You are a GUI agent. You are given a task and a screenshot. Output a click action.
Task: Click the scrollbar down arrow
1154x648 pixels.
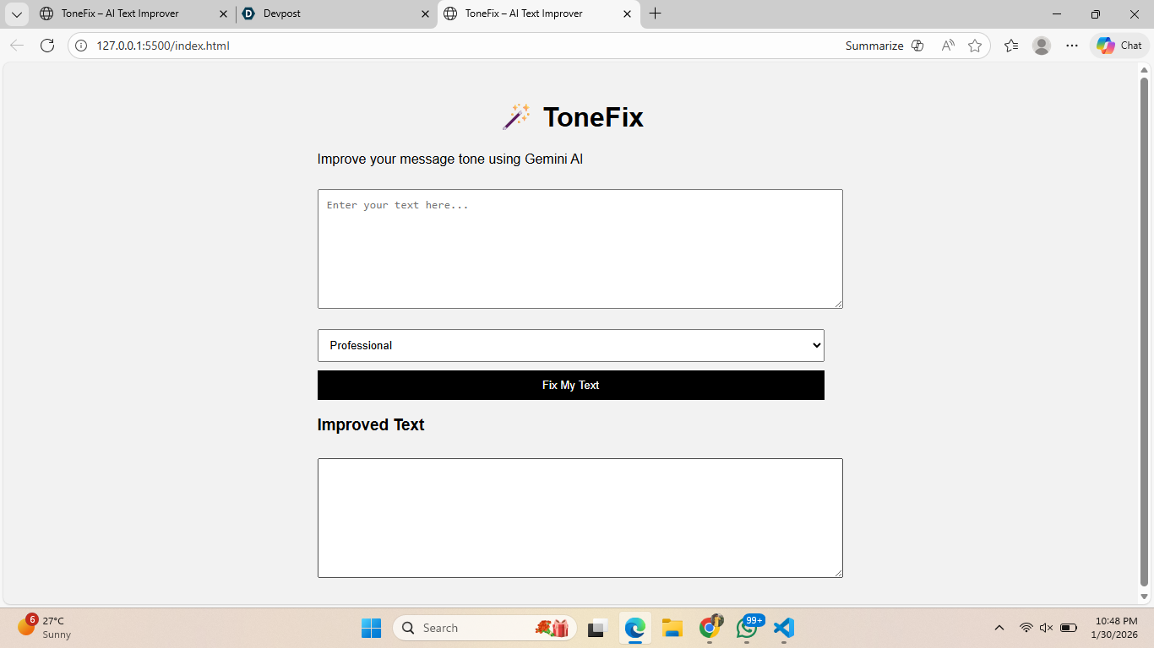click(x=1145, y=597)
